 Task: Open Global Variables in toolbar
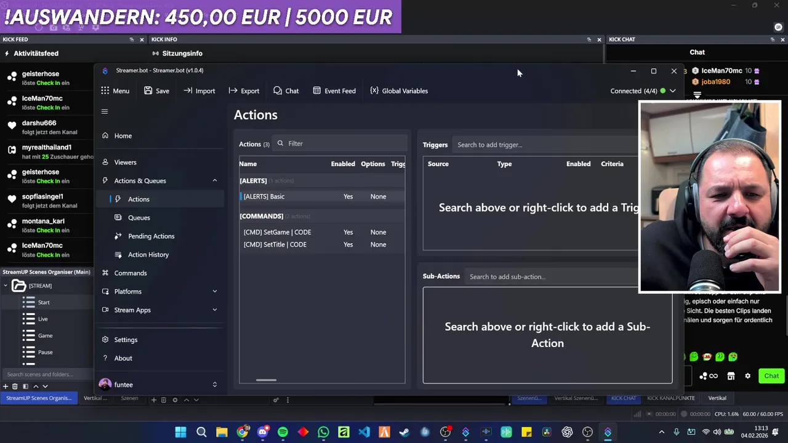coord(399,90)
